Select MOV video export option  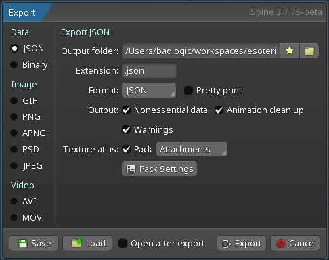(14, 217)
